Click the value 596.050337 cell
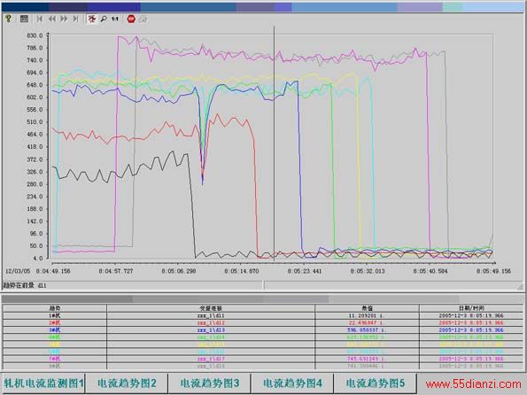 [x=367, y=330]
